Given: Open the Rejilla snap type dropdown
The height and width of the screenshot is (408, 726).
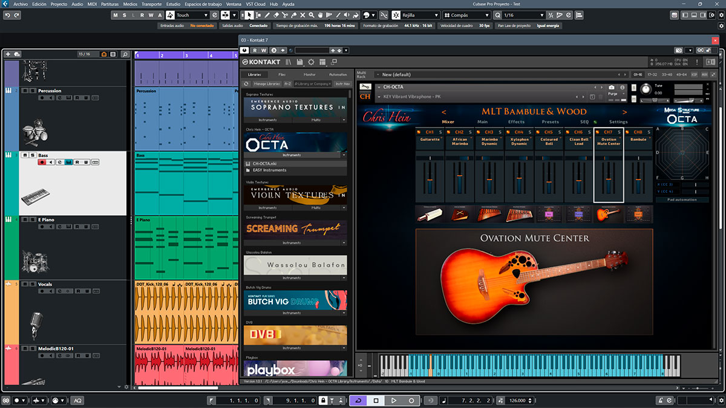Looking at the screenshot, I should (418, 15).
